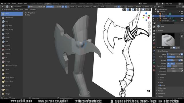Click the SculptDraw brush preview thumbnail
This screenshot has width=184, height=103.
[x=168, y=40]
